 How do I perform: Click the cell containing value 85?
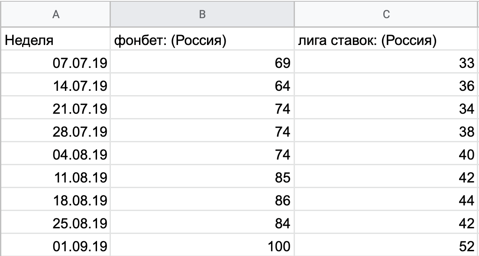tap(202, 178)
